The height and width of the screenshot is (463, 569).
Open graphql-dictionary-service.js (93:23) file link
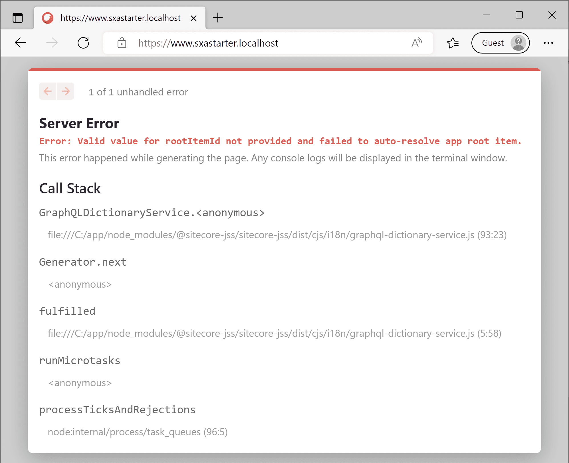[x=277, y=235]
